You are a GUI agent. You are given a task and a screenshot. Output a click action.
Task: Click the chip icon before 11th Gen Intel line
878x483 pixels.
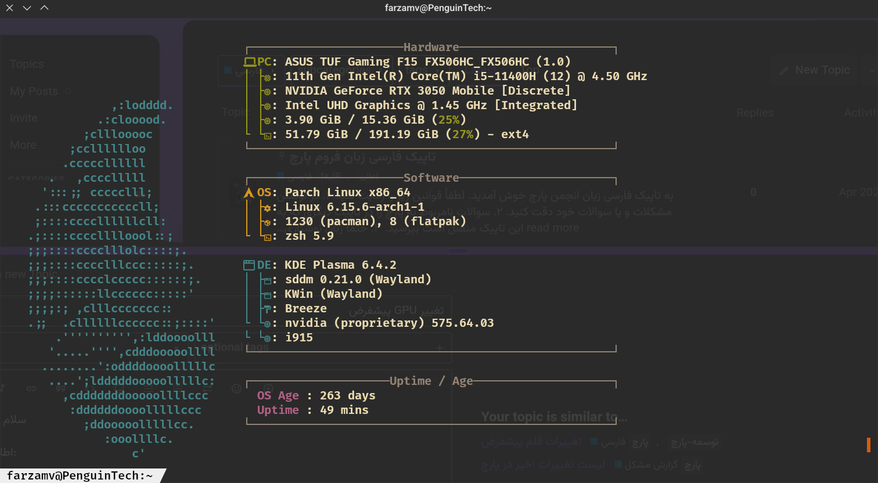[267, 77]
